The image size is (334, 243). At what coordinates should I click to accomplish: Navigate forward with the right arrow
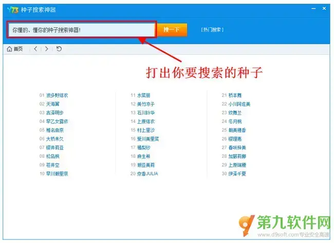pos(46,49)
